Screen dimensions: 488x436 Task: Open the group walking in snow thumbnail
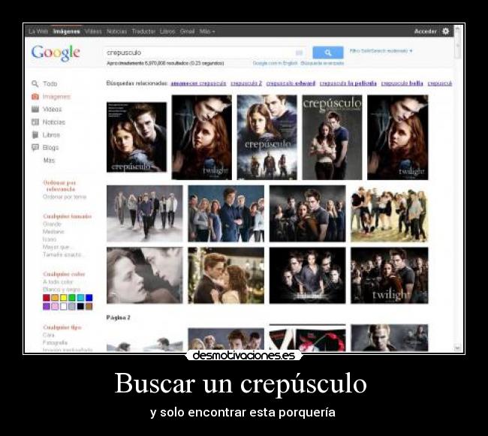tap(144, 213)
